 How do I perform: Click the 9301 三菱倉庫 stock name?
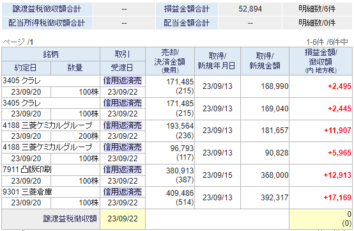point(27,192)
